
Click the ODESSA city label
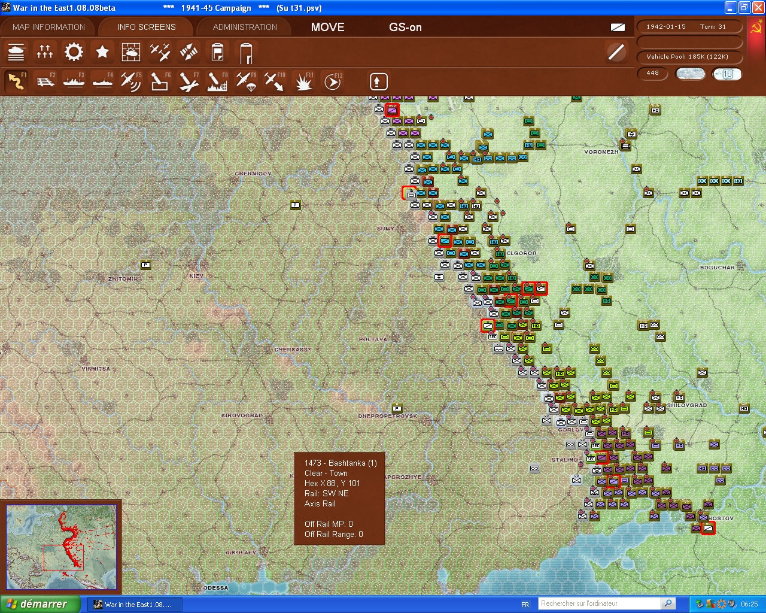(x=216, y=588)
